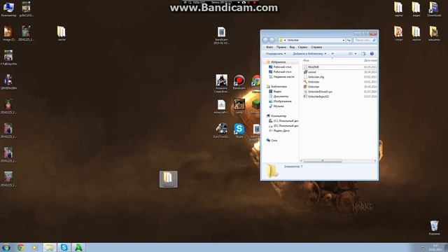
Task: Open the Правка menu
Action: pos(281,47)
